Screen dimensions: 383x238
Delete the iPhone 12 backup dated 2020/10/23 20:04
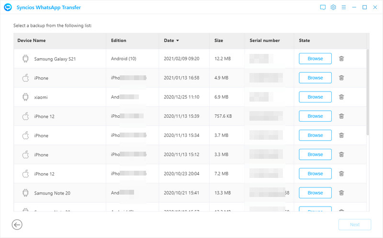click(x=341, y=174)
